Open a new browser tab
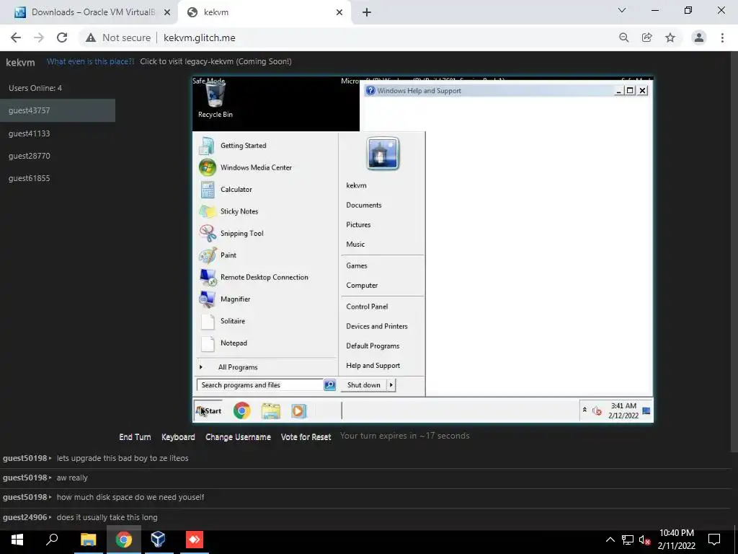Screen dimensions: 738x554 click(367, 13)
